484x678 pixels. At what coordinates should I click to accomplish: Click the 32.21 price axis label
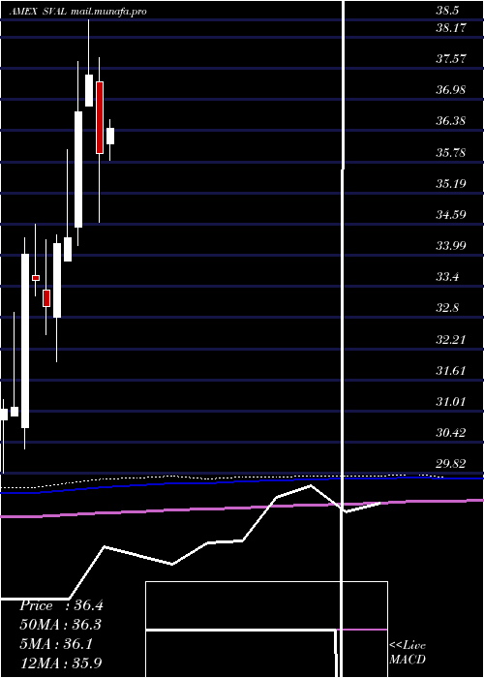point(451,339)
